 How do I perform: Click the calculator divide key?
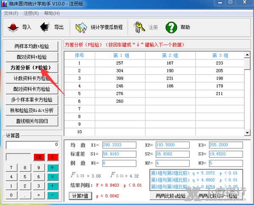tap(52, 168)
